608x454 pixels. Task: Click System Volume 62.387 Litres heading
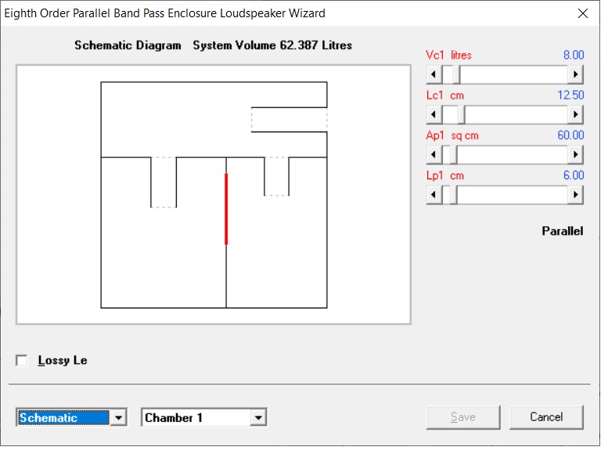pyautogui.click(x=272, y=45)
